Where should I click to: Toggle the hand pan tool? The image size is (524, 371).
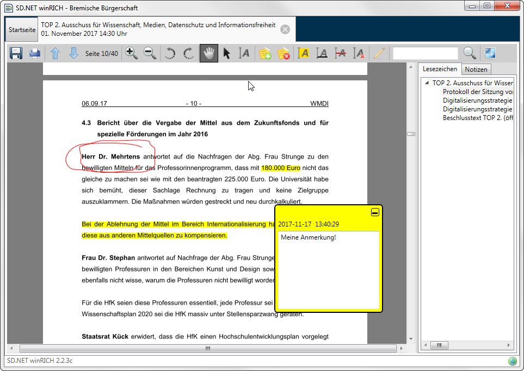pyautogui.click(x=209, y=53)
